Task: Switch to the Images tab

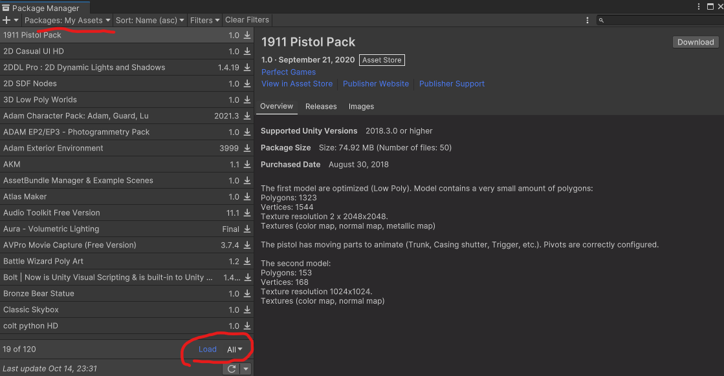Action: pos(361,107)
